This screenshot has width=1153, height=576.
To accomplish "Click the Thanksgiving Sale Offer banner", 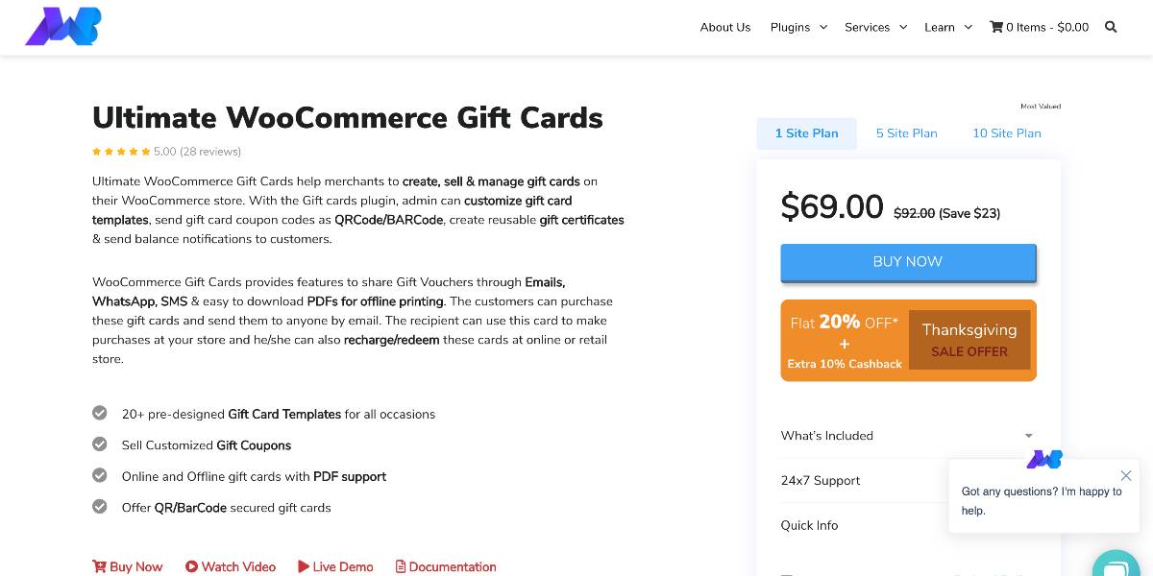I will tap(909, 341).
